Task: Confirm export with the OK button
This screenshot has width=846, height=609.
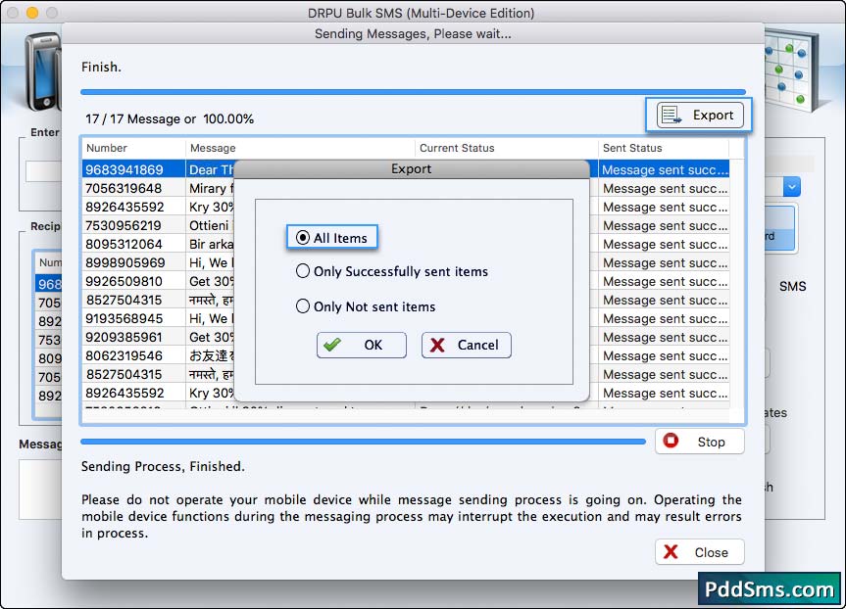Action: pyautogui.click(x=362, y=345)
